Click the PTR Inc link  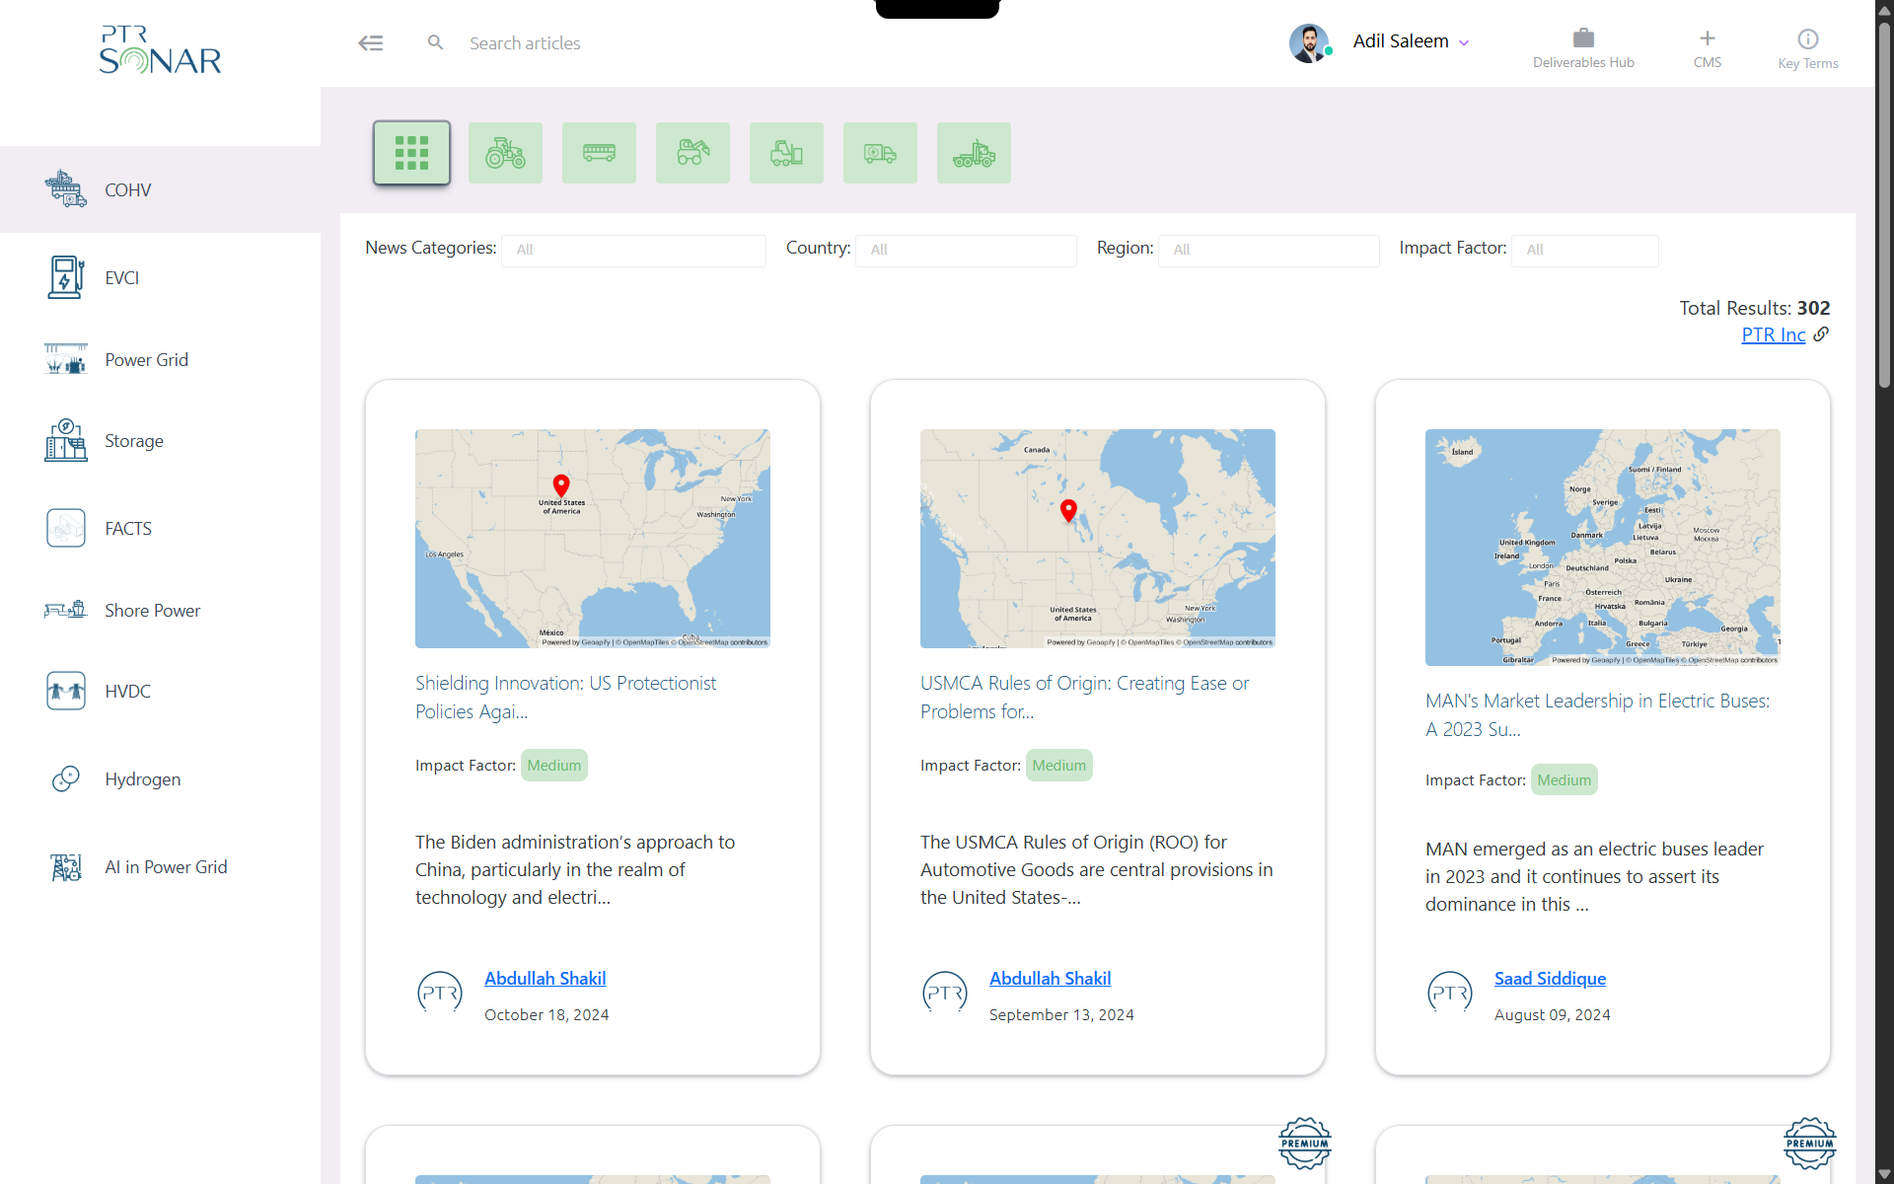(1773, 334)
